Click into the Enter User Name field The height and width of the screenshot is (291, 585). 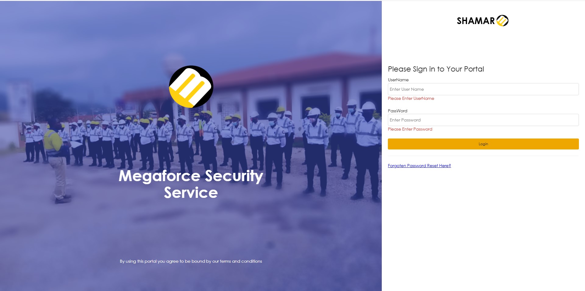pos(483,89)
